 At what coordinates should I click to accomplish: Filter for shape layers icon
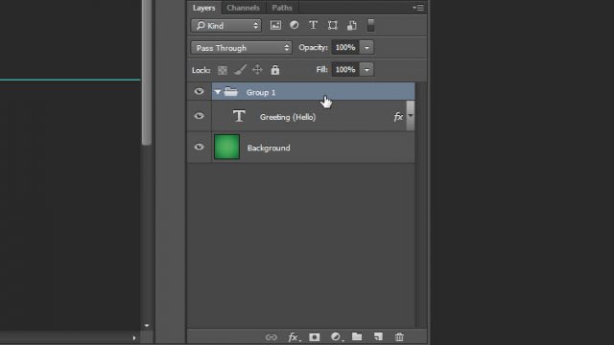tap(333, 26)
